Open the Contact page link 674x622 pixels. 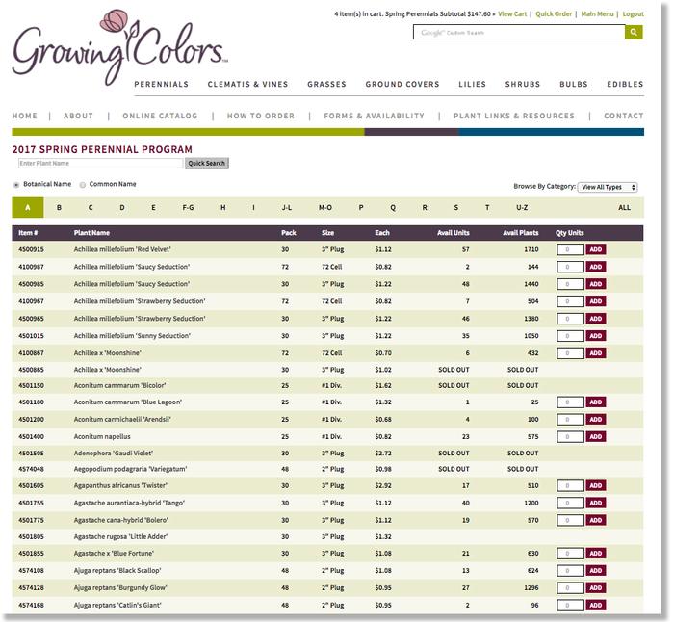(x=624, y=116)
